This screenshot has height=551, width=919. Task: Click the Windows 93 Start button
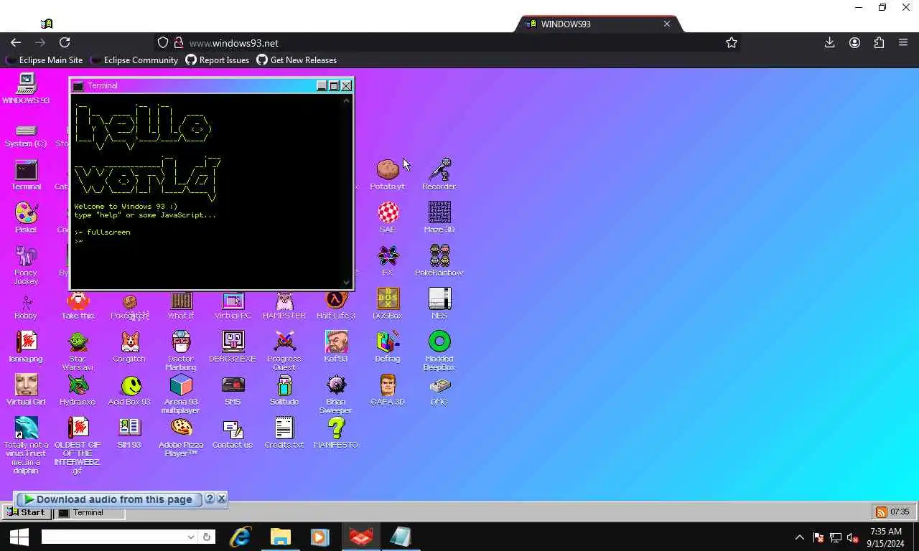coord(27,512)
